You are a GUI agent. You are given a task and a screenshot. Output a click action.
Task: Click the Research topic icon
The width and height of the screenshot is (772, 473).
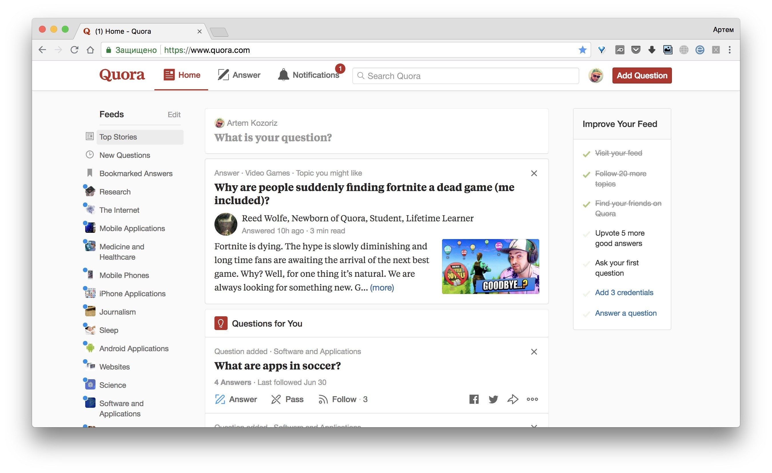[x=90, y=191]
